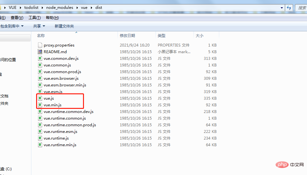This screenshot has height=175, width=307.
Task: Sort by the 类型 column header
Action: [161, 35]
